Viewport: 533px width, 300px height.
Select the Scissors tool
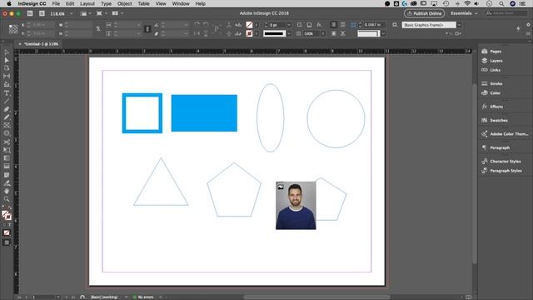[7, 142]
